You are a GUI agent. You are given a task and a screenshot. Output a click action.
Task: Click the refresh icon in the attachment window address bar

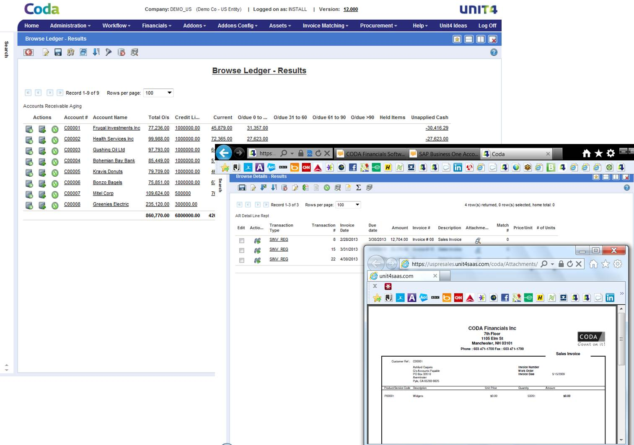click(x=570, y=264)
